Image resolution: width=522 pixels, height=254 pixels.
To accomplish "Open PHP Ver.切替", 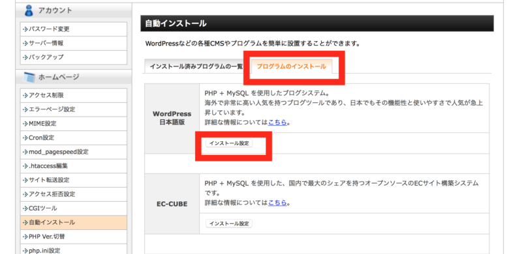I will point(73,236).
